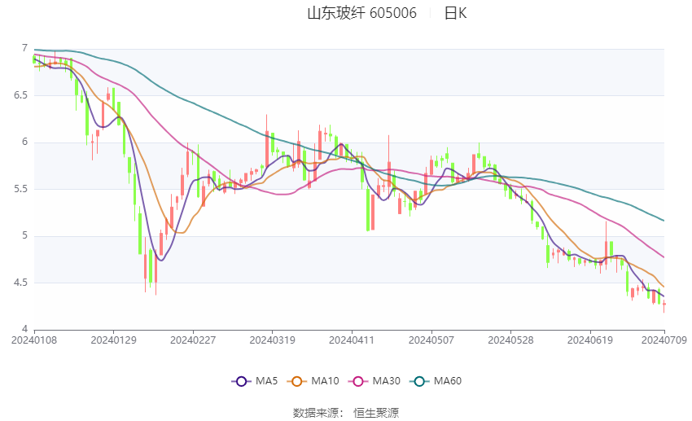Click the 20240319 date axis label
Viewport: 692px width, 421px height.
pyautogui.click(x=272, y=340)
